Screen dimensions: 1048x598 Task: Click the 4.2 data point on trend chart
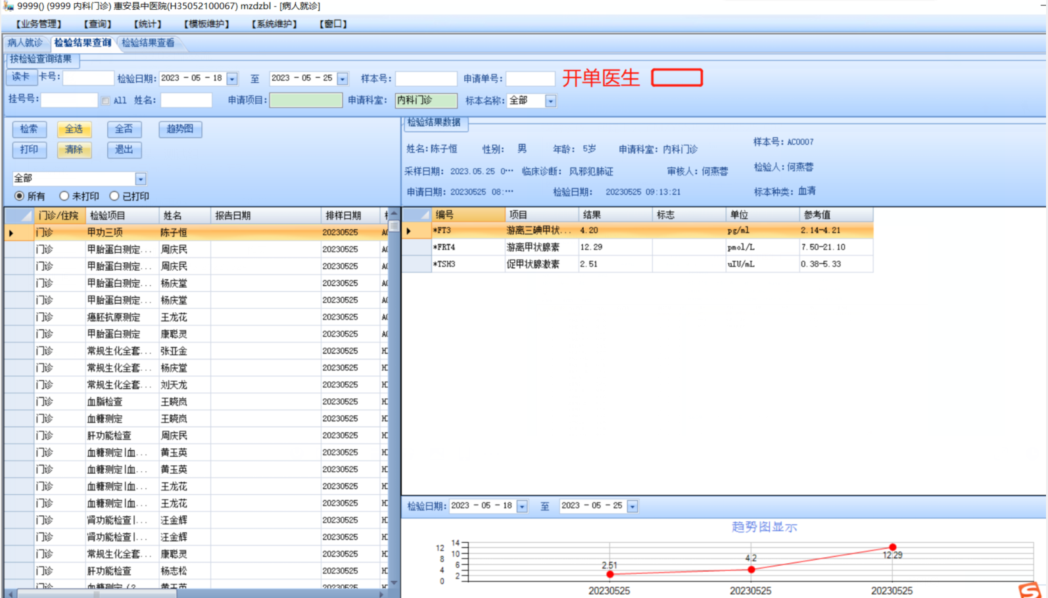[751, 570]
